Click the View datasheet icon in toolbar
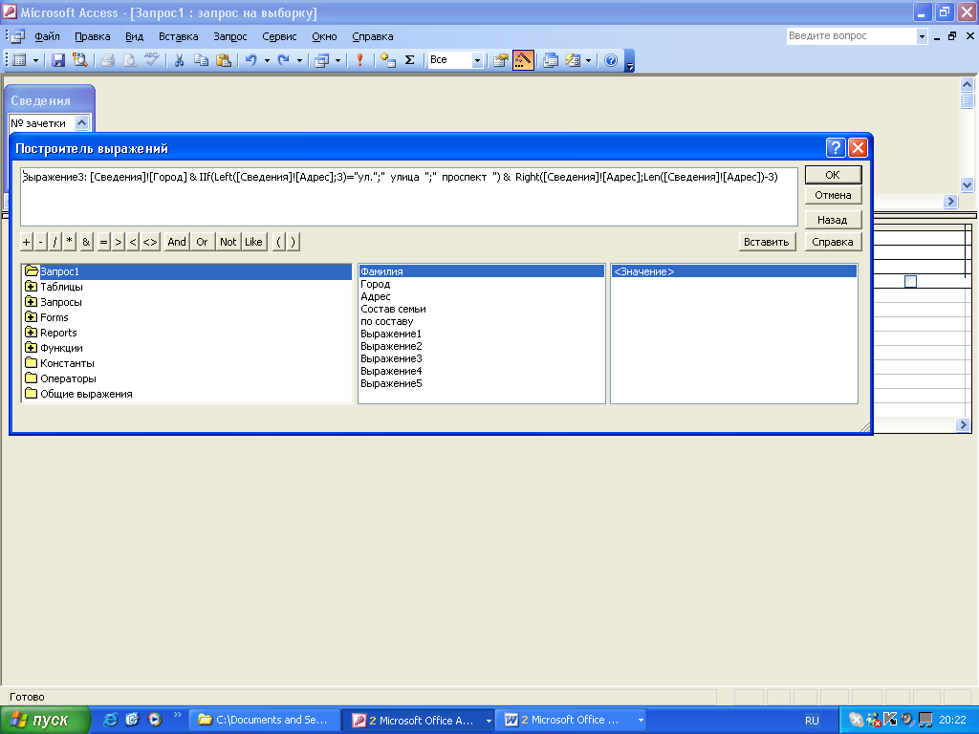Viewport: 979px width, 734px height. tap(19, 60)
